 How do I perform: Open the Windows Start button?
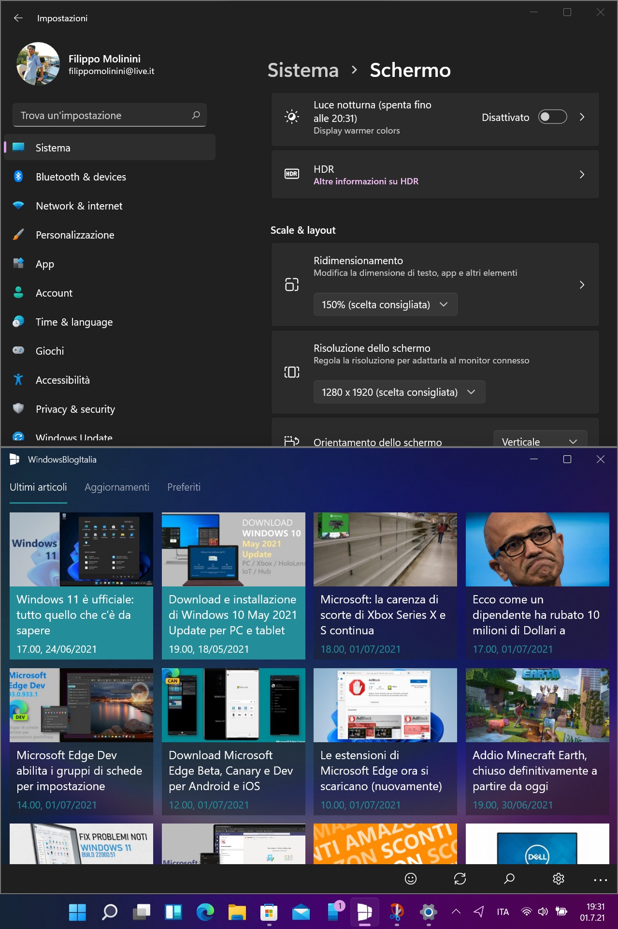click(x=77, y=912)
